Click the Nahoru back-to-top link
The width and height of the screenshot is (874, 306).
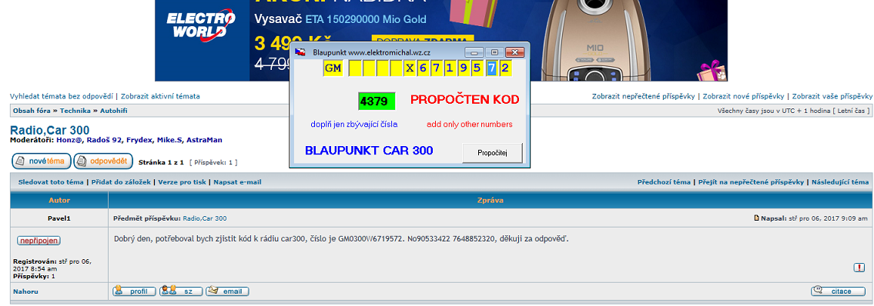point(25,291)
